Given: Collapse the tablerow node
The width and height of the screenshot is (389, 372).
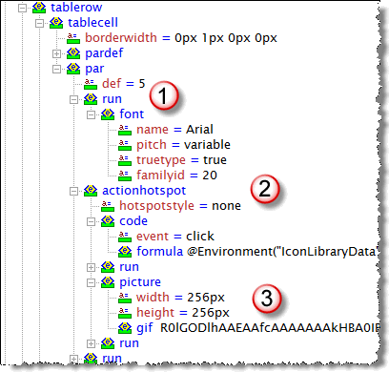Looking at the screenshot, I should tap(22, 8).
